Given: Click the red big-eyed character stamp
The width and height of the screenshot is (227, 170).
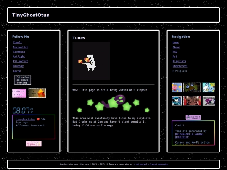Looking at the screenshot, I should pos(192,101).
